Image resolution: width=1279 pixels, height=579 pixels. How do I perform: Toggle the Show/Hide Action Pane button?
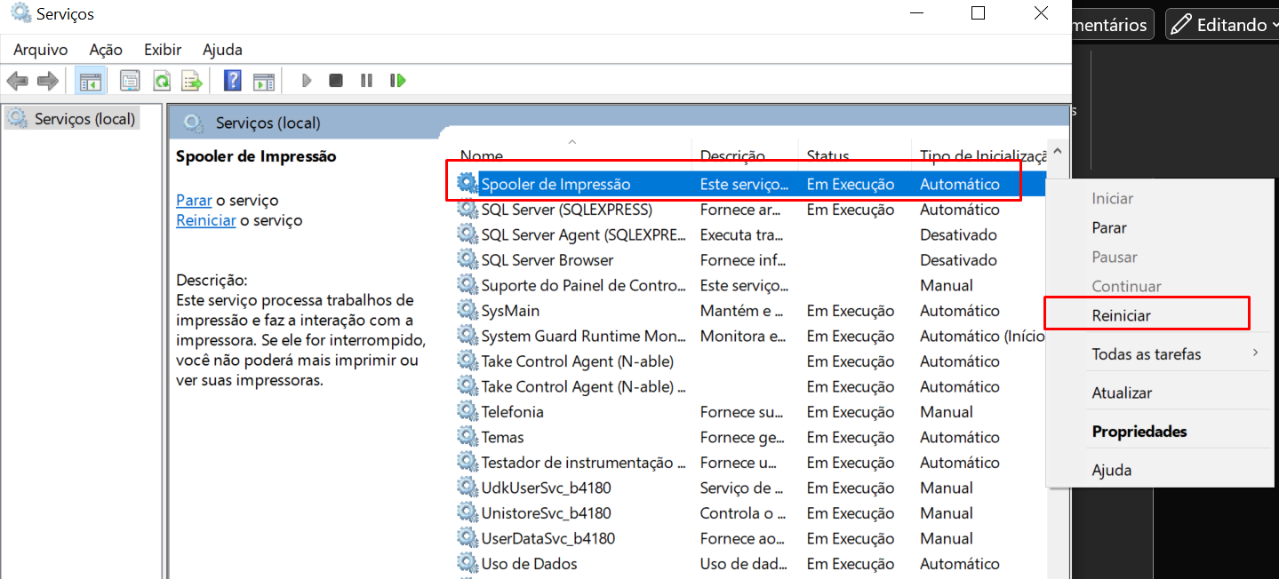(264, 82)
